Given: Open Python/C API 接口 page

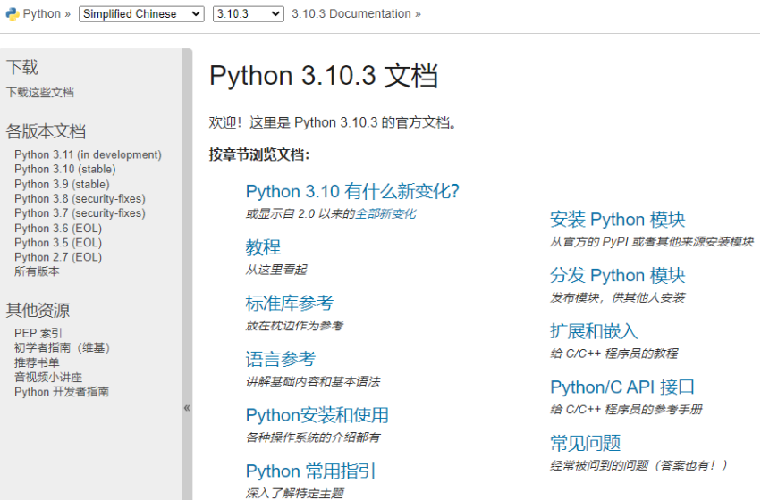Looking at the screenshot, I should pyautogui.click(x=622, y=387).
